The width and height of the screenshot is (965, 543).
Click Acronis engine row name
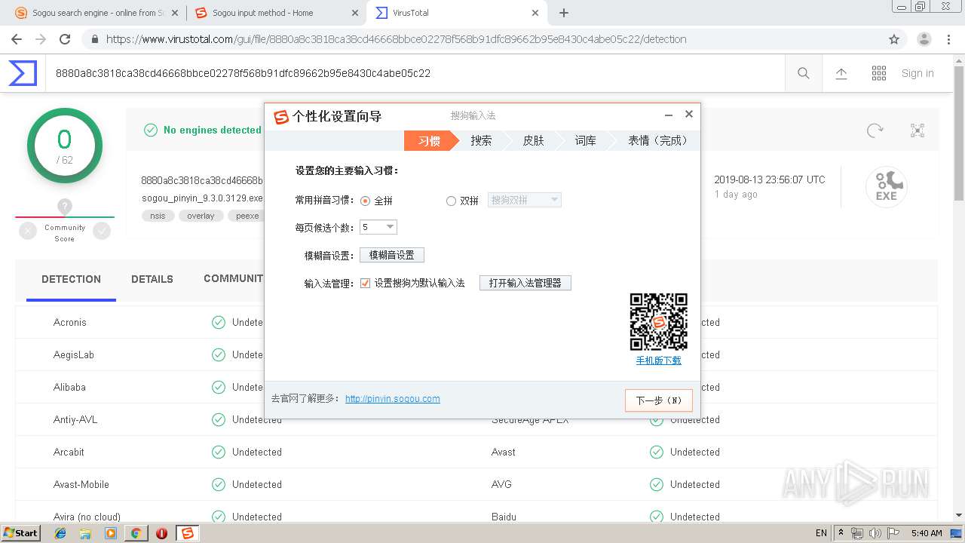[70, 322]
